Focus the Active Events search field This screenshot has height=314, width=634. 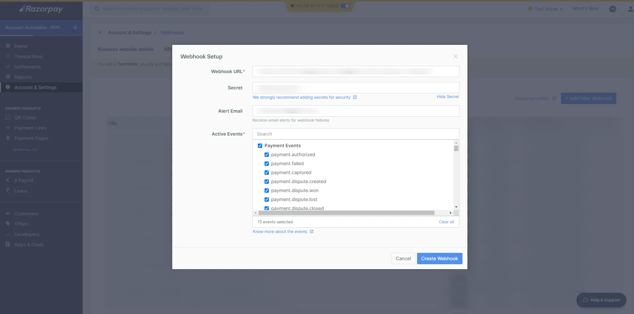356,134
